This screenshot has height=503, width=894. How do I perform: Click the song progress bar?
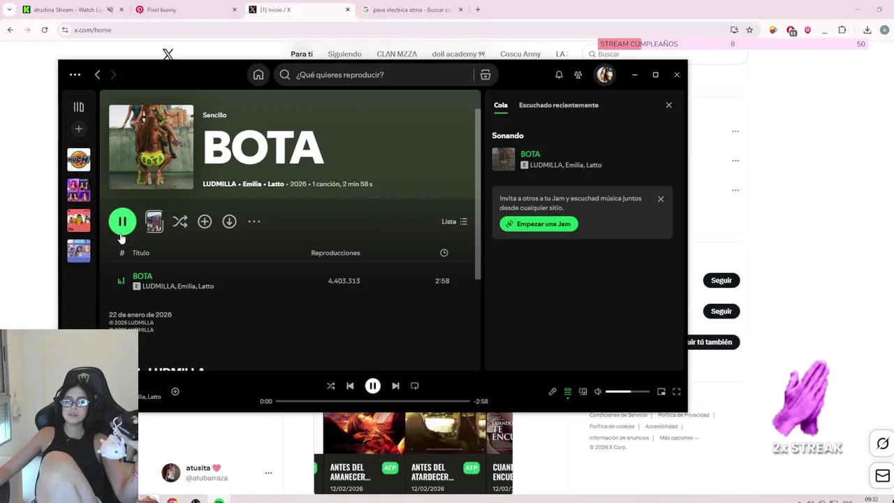tap(373, 402)
